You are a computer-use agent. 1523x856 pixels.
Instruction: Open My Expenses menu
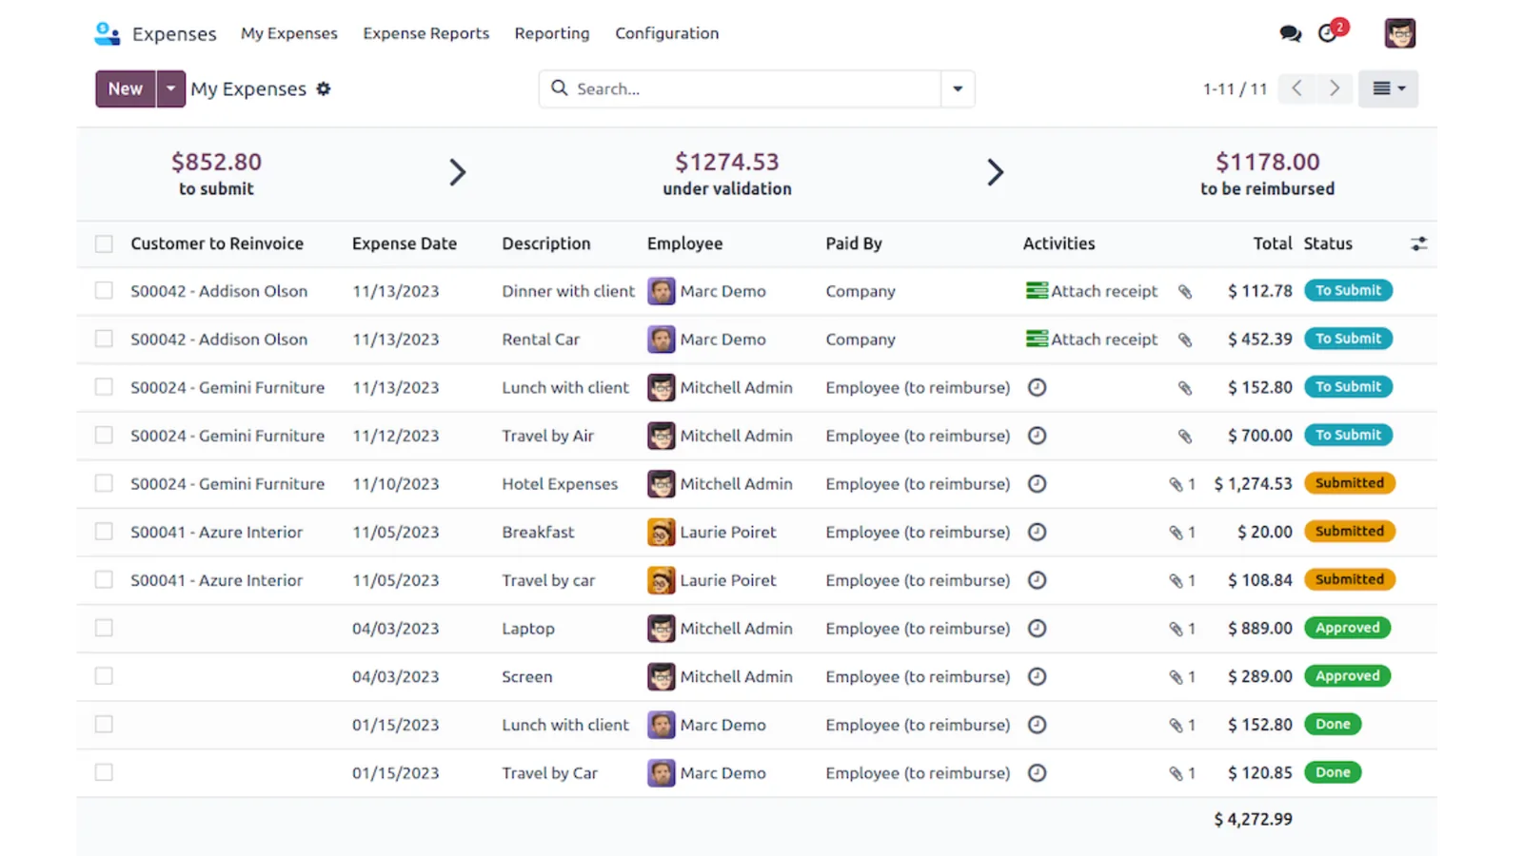pyautogui.click(x=289, y=33)
